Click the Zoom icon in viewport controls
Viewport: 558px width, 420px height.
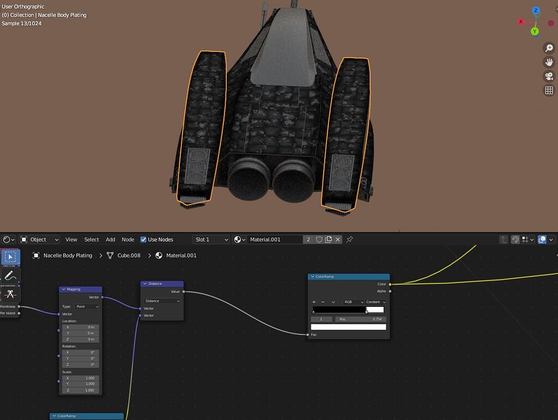pos(549,48)
